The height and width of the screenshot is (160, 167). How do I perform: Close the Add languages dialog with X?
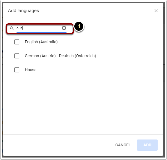click(x=156, y=11)
